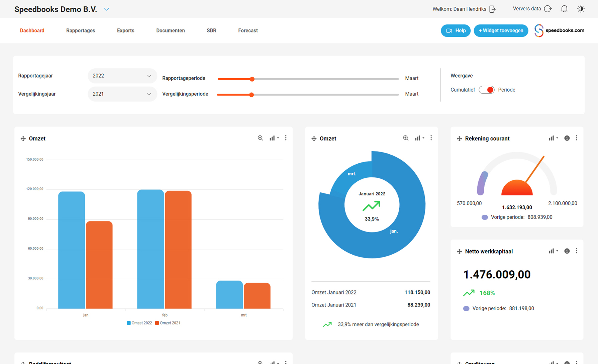598x364 pixels.
Task: Click move handle of Netto werkkapitaal widget
Action: [x=459, y=251]
